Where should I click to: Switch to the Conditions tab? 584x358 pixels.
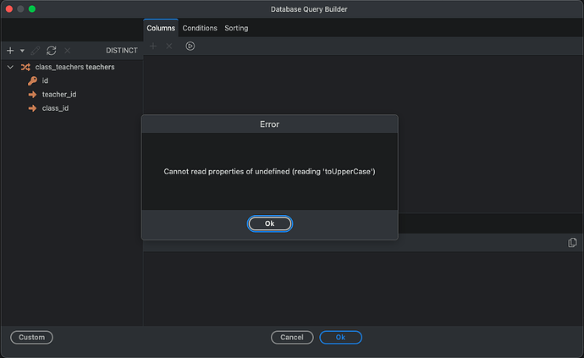pos(200,28)
